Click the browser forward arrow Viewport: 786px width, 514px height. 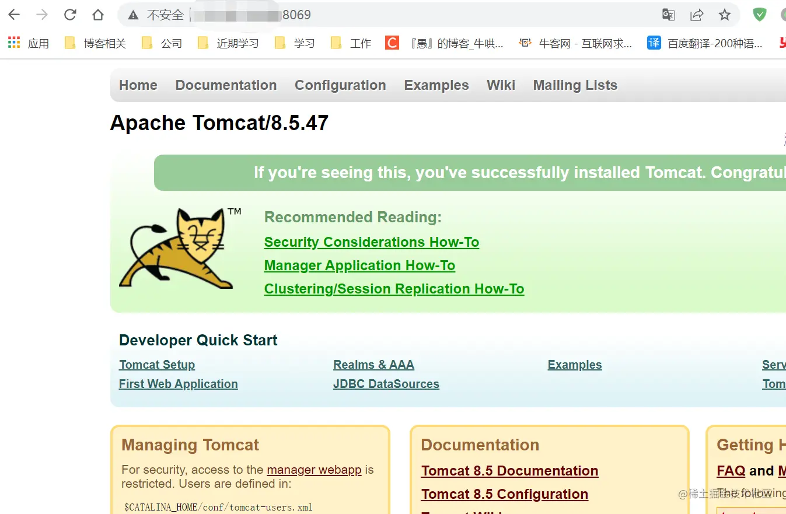point(42,15)
